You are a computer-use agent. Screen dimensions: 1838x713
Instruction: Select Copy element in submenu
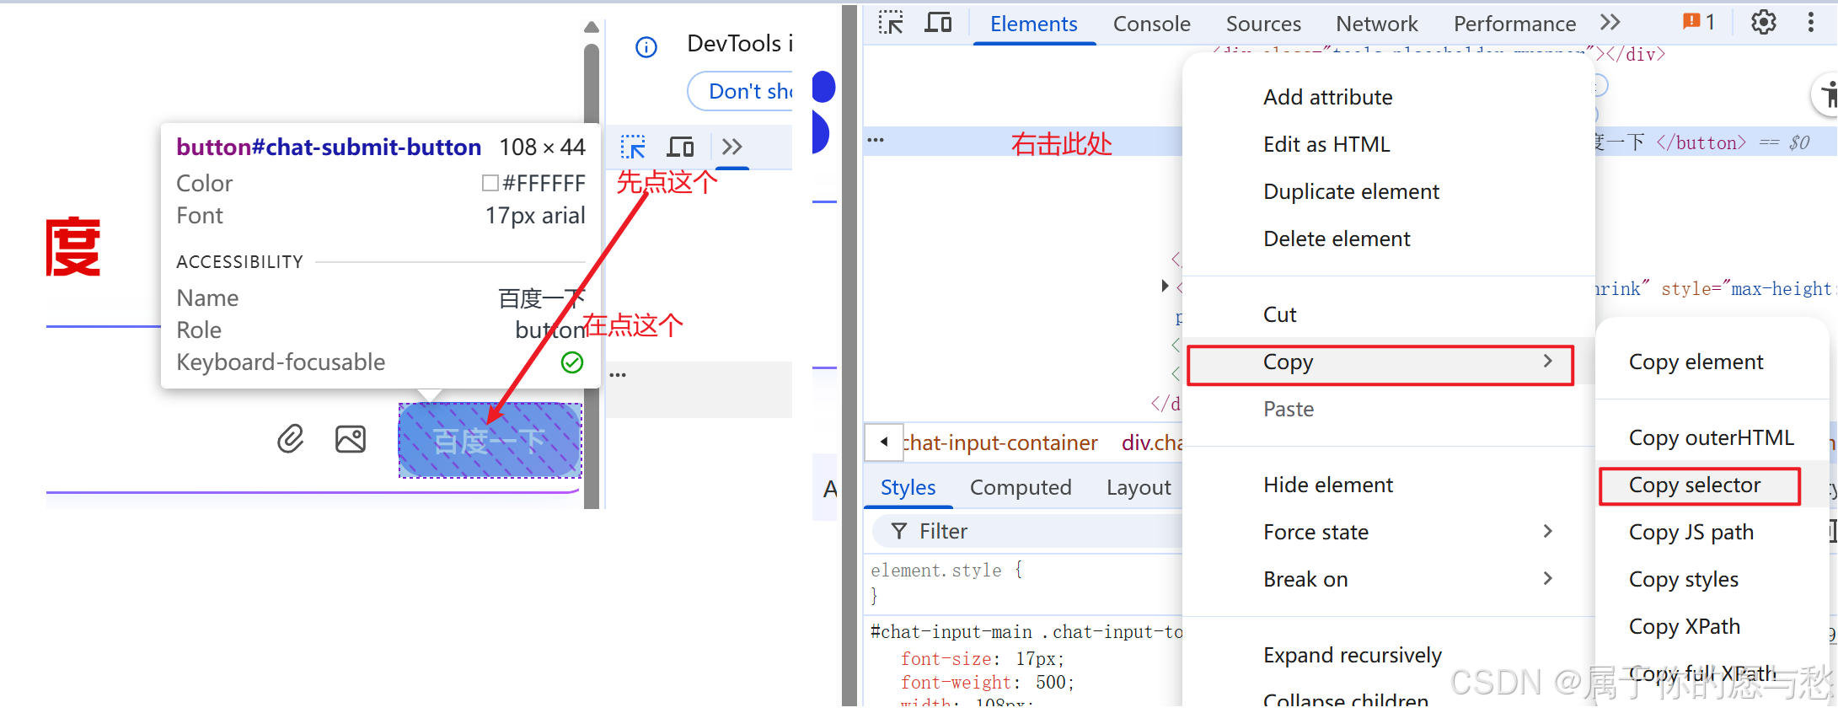pos(1696,362)
